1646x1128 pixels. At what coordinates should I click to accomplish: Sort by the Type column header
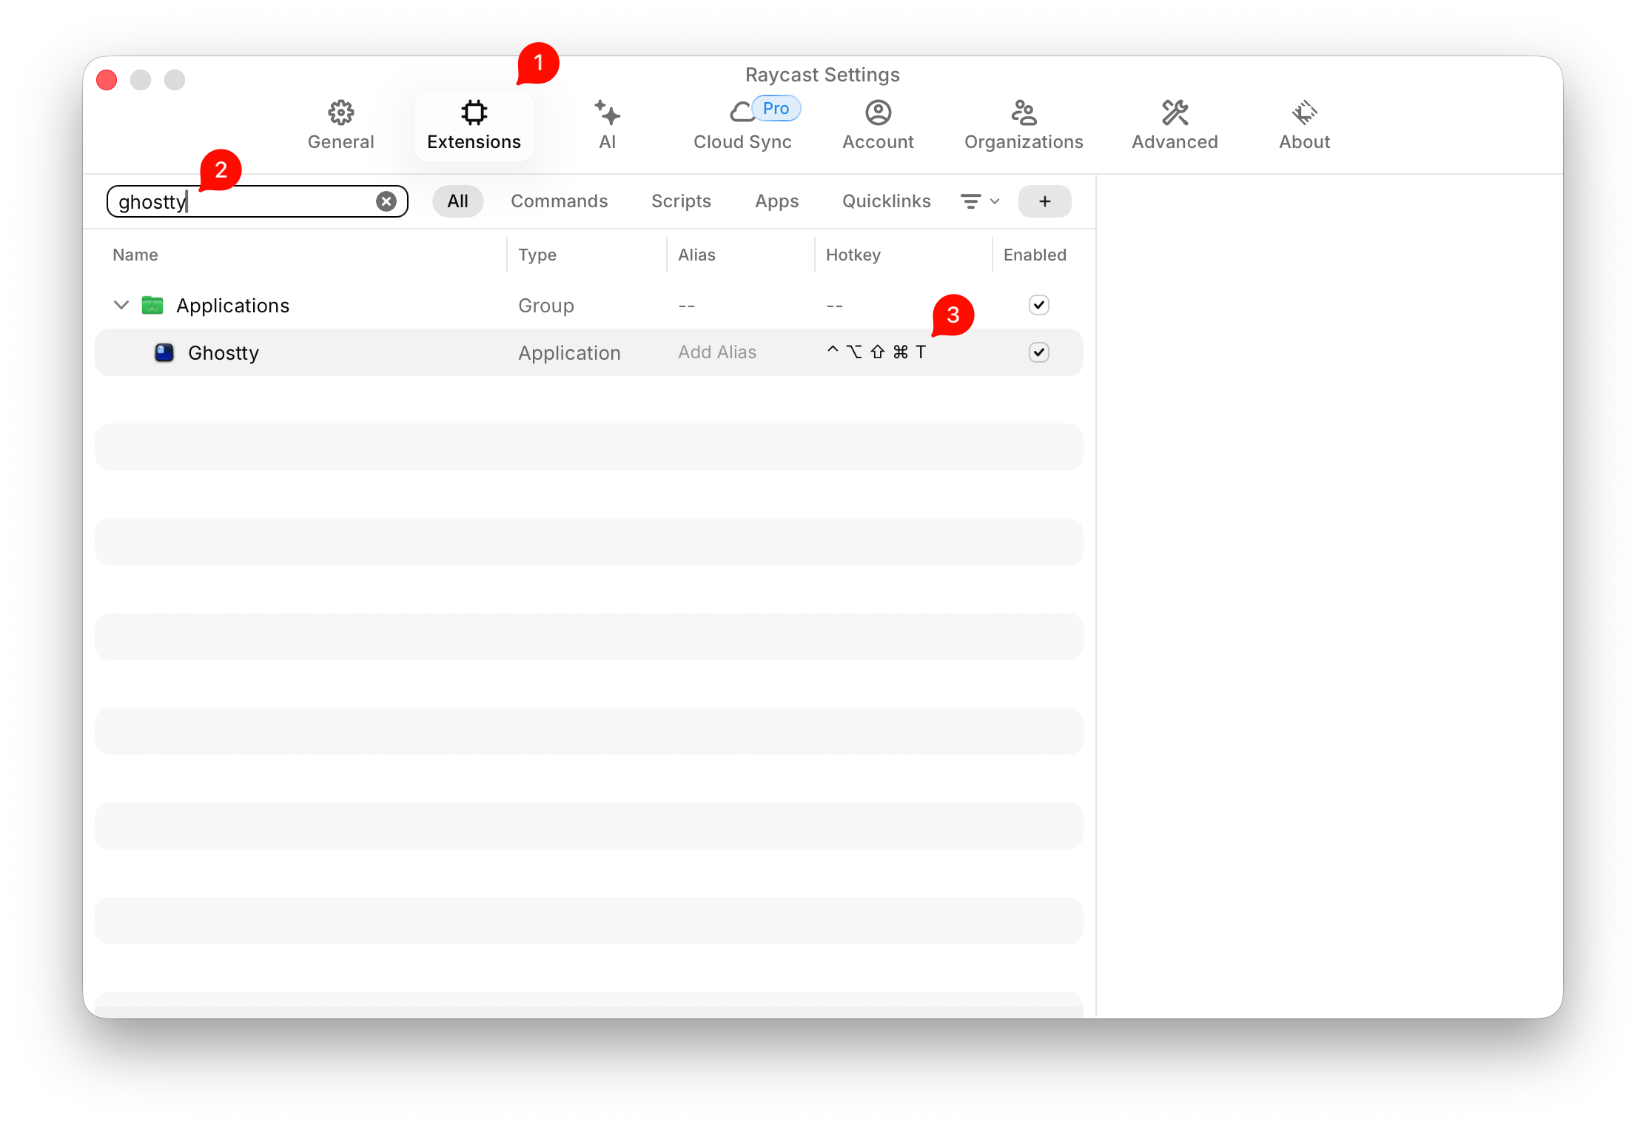537,255
